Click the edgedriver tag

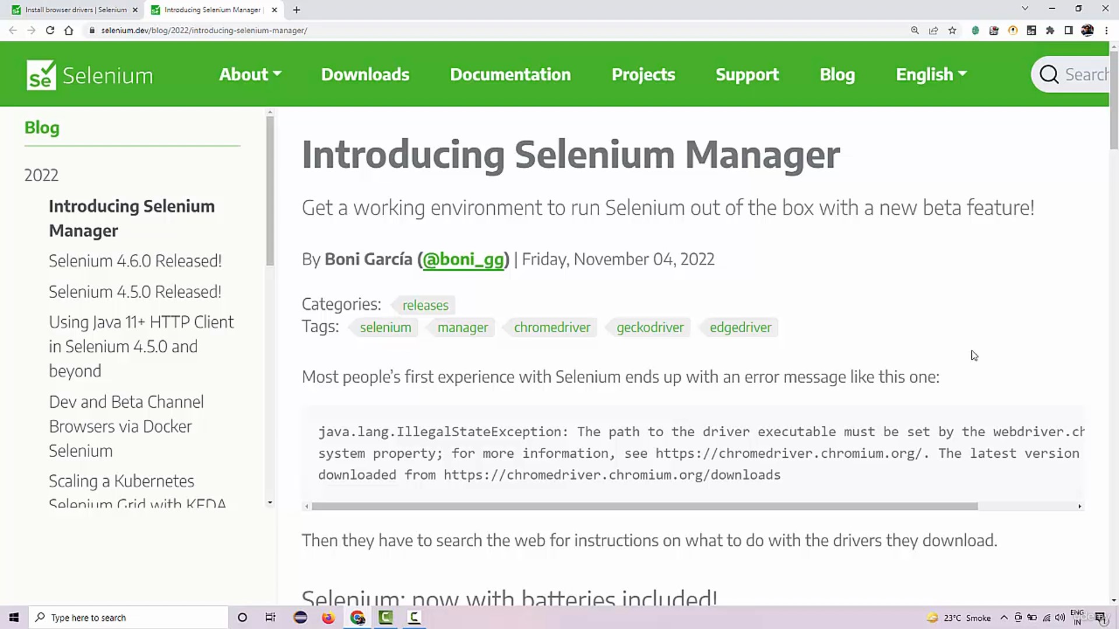pyautogui.click(x=740, y=327)
